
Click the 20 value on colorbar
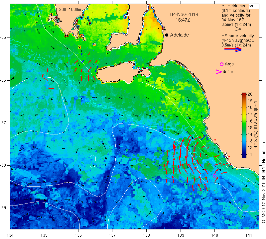point(250,94)
